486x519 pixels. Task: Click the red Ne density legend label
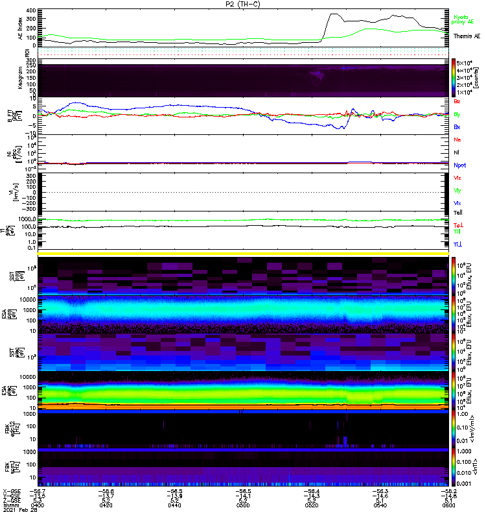click(x=457, y=139)
